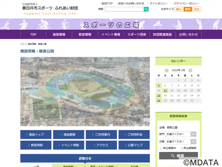The image size is (222, 167).
Task: Open the 部門 dropdown list
Action: [181, 134]
